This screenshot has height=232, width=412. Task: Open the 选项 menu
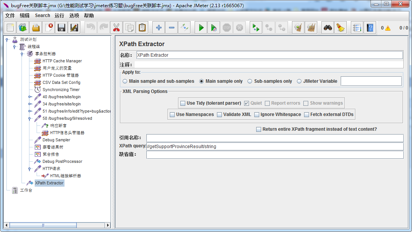[x=74, y=15]
